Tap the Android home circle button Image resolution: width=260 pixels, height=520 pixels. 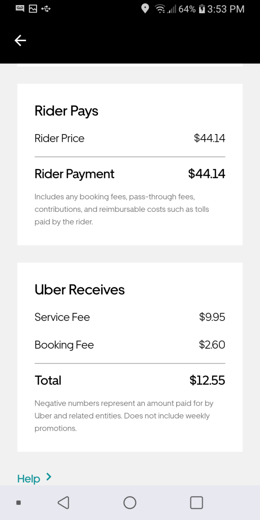point(129,502)
